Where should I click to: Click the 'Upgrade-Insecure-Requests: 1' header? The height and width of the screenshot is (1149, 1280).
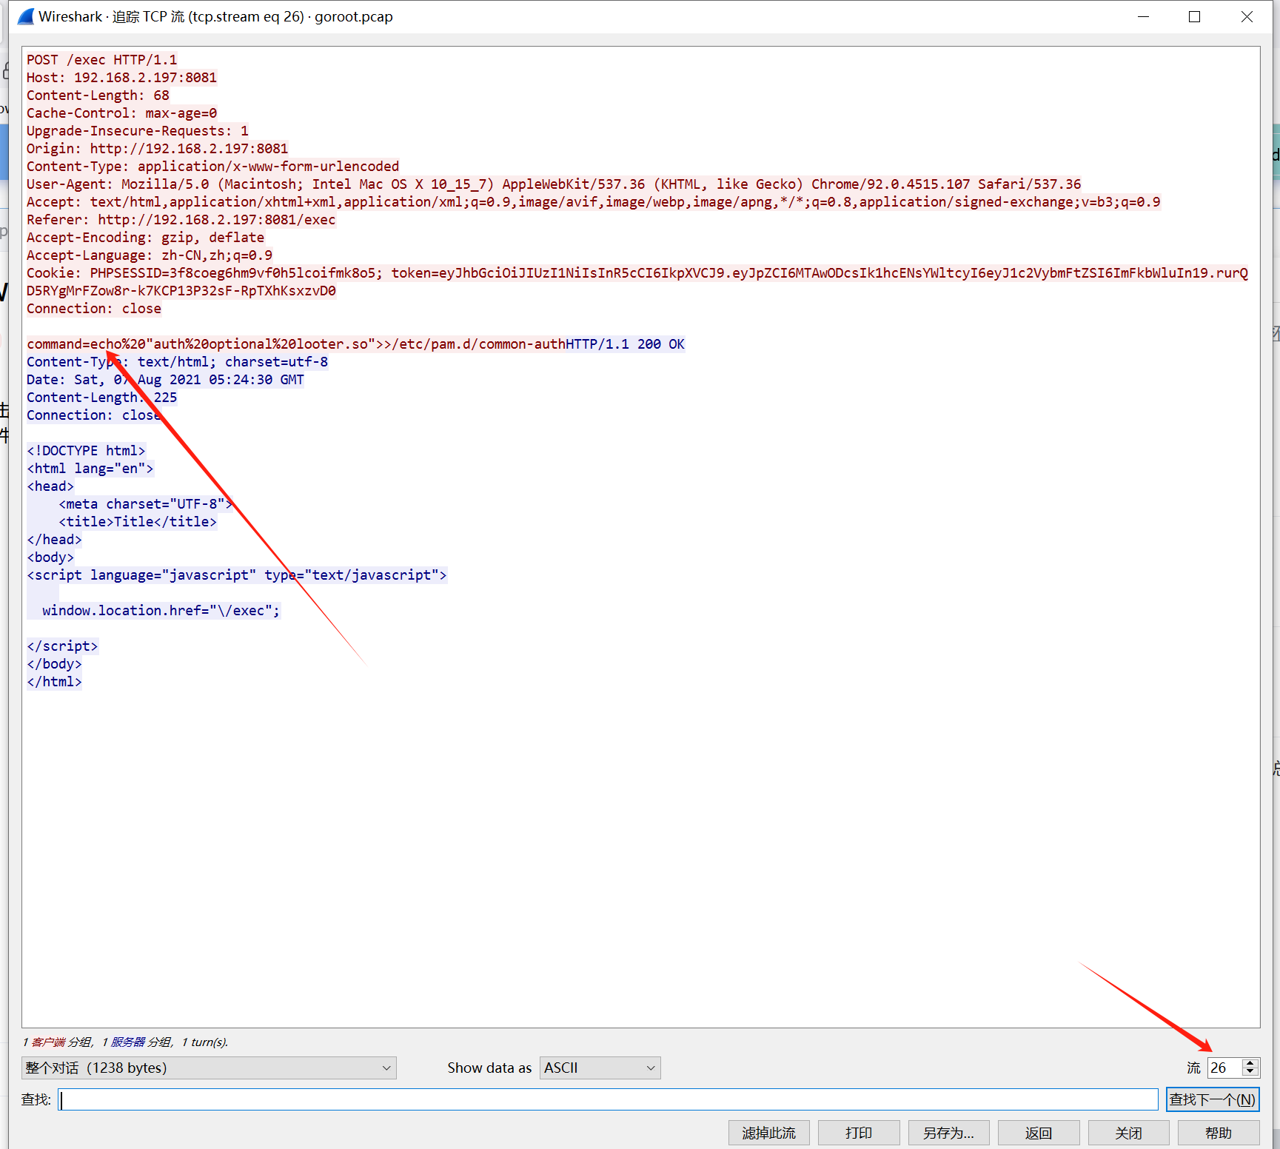pyautogui.click(x=138, y=131)
